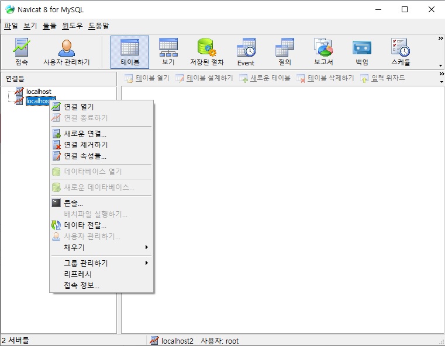Choose 연결 종료하기 from the context menu
Screen dimensions: 445x346
click(102, 118)
